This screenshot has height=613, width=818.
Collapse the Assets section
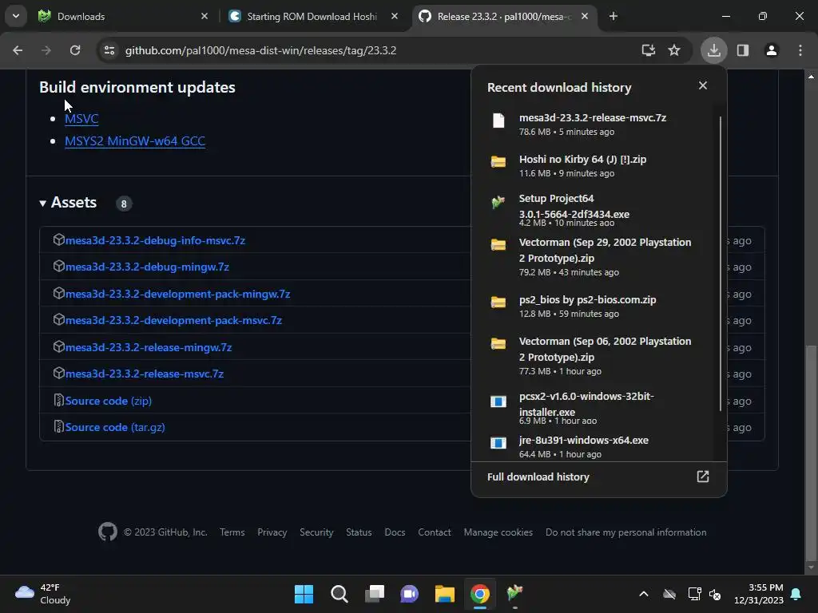(x=69, y=202)
